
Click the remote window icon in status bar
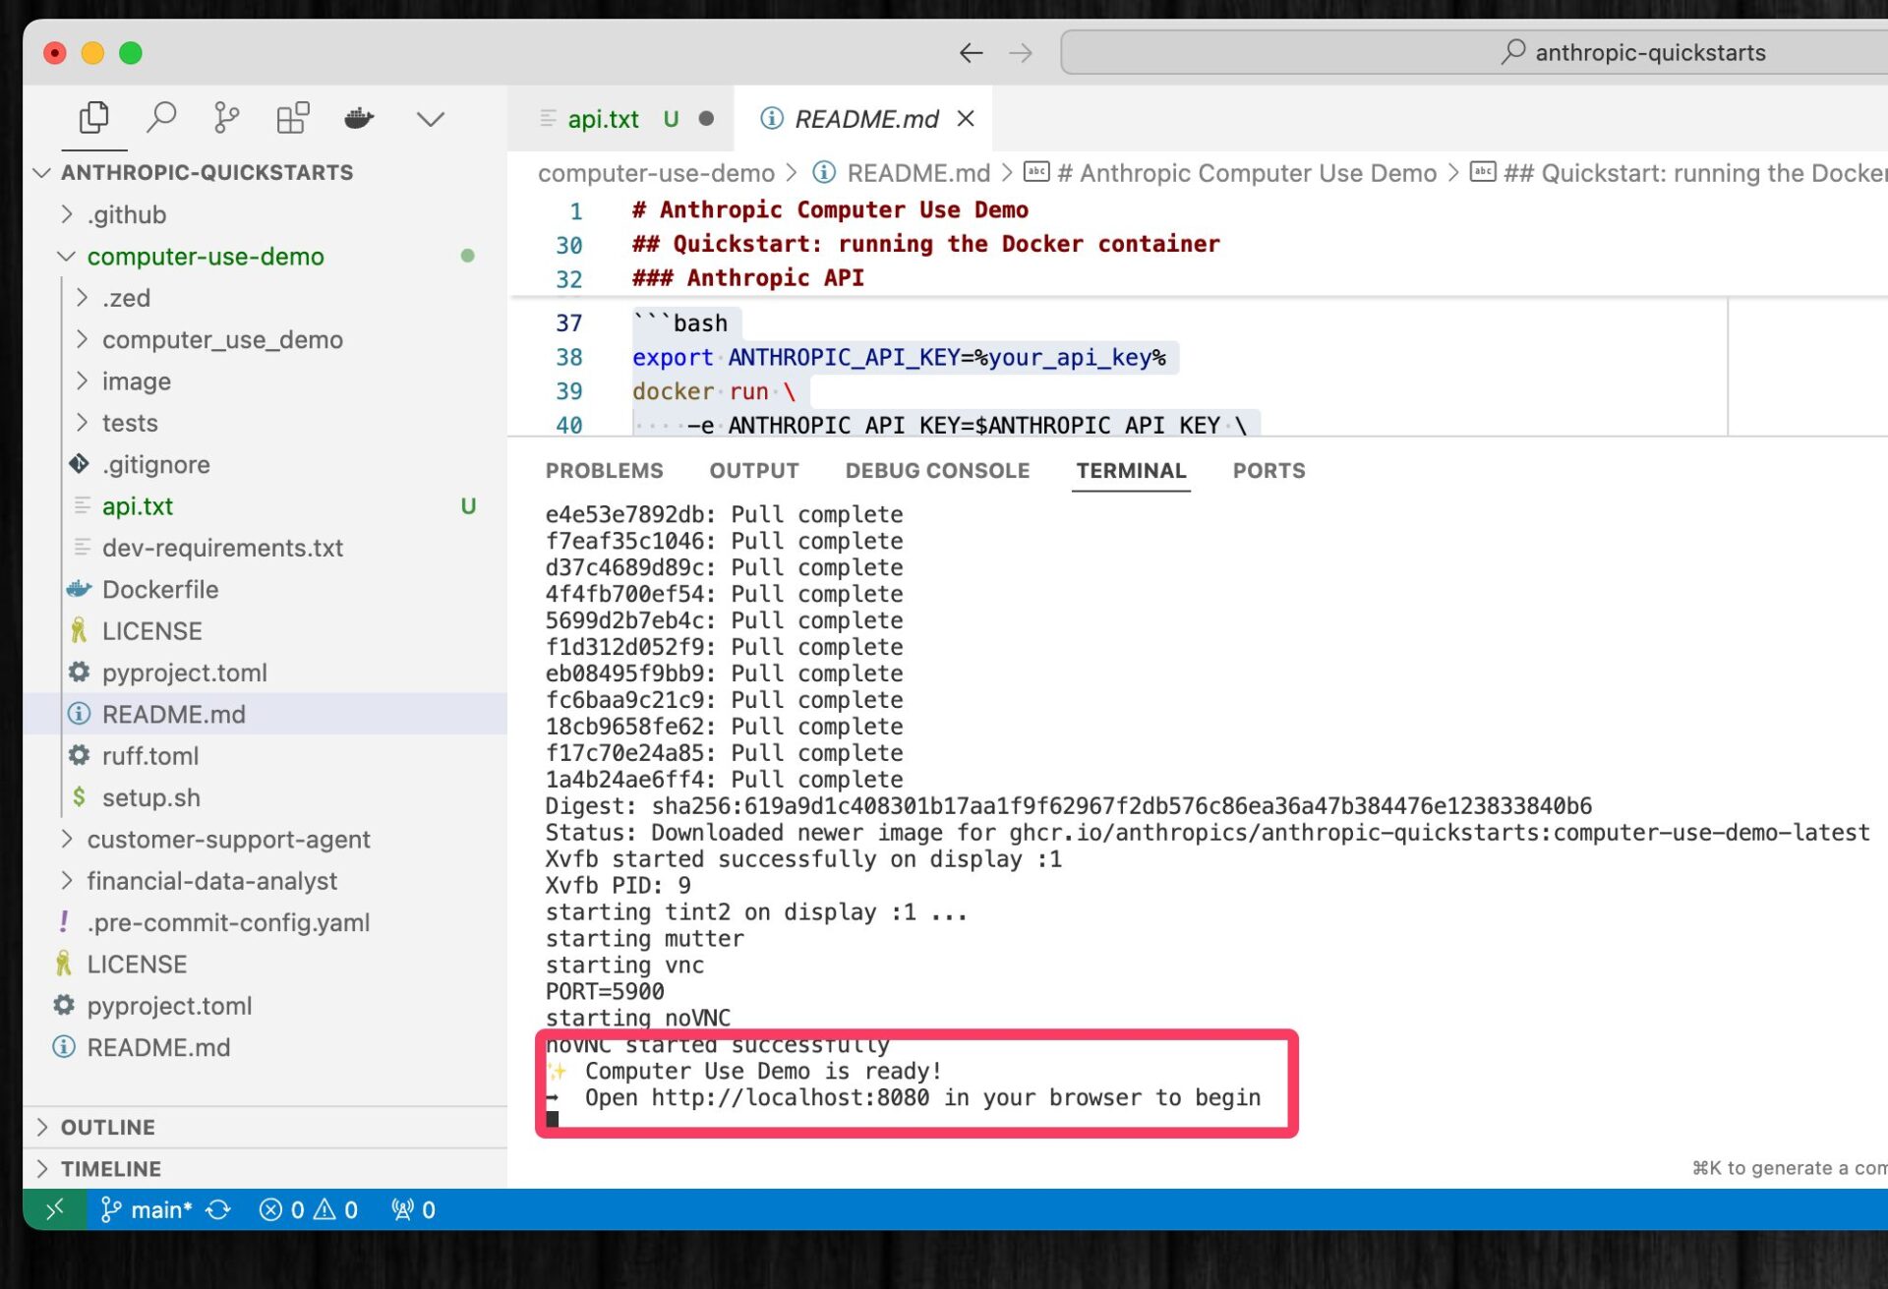pyautogui.click(x=55, y=1209)
